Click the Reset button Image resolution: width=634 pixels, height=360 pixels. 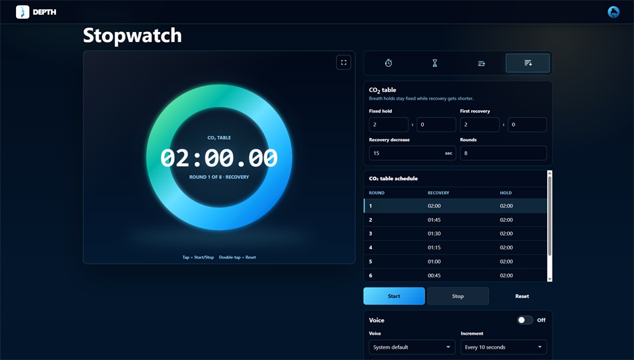point(522,296)
